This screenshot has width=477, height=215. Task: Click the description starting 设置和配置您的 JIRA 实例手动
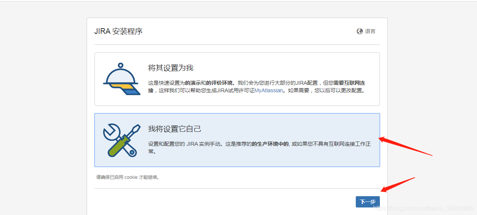pyautogui.click(x=259, y=148)
